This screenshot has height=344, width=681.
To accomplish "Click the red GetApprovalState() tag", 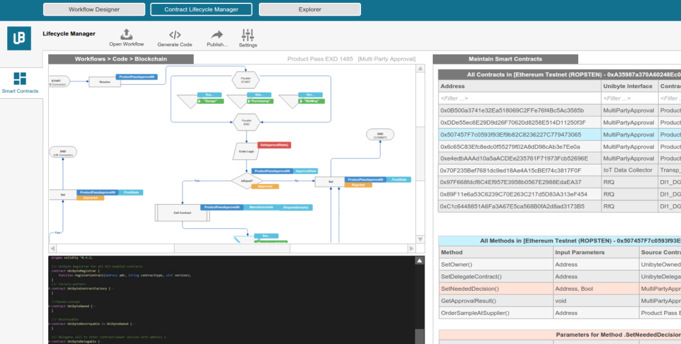I will pos(273,145).
